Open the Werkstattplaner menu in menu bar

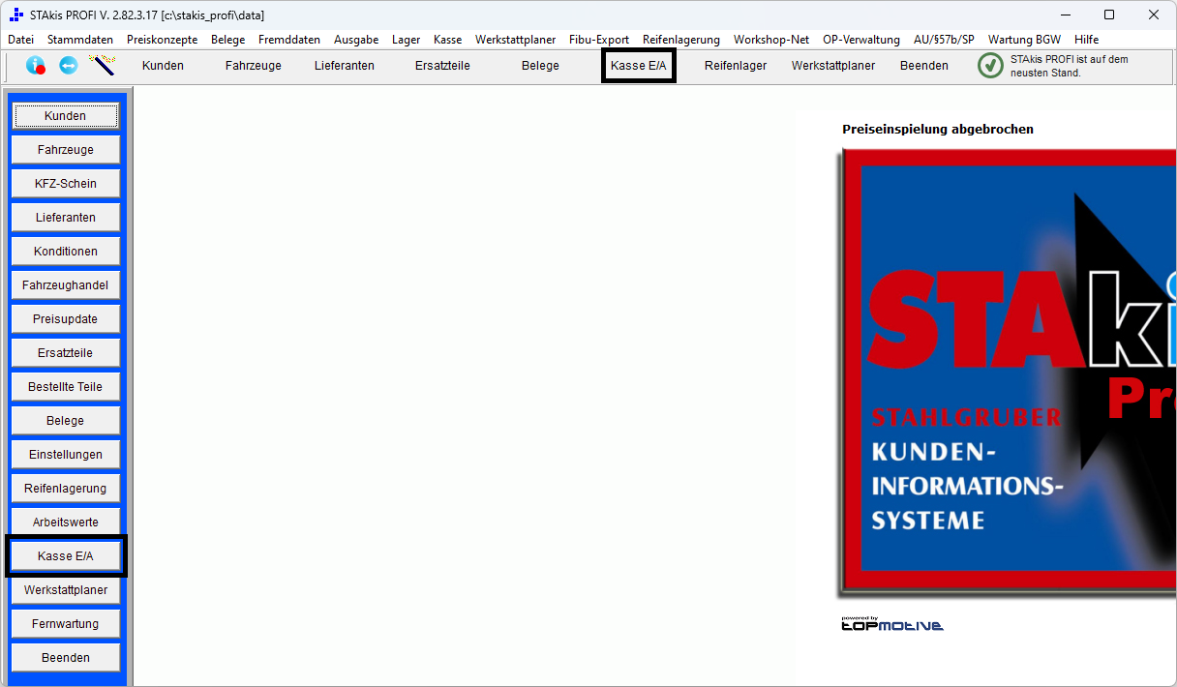pyautogui.click(x=515, y=40)
